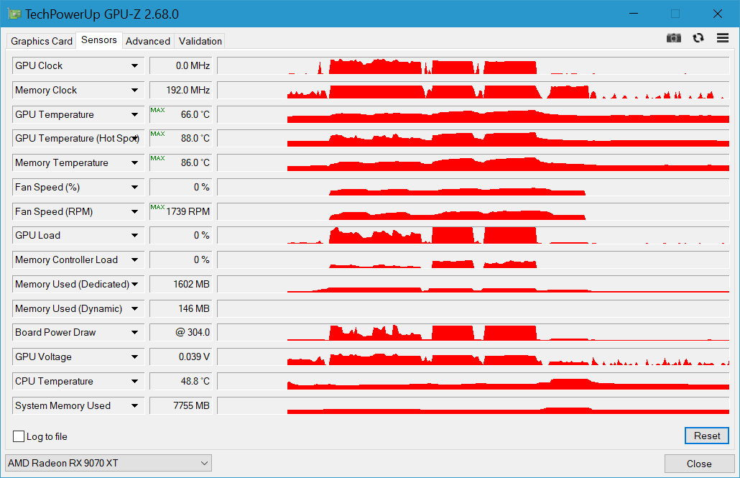Click the 0.039 V GPU voltage value
Viewport: 740px width, 478px height.
(x=181, y=357)
